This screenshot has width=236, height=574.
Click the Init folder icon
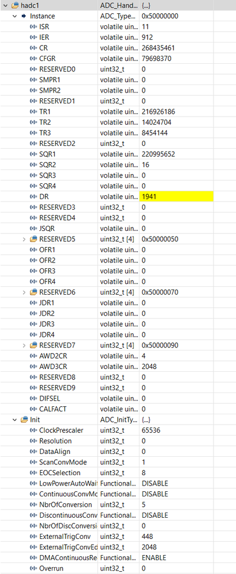pyautogui.click(x=24, y=419)
